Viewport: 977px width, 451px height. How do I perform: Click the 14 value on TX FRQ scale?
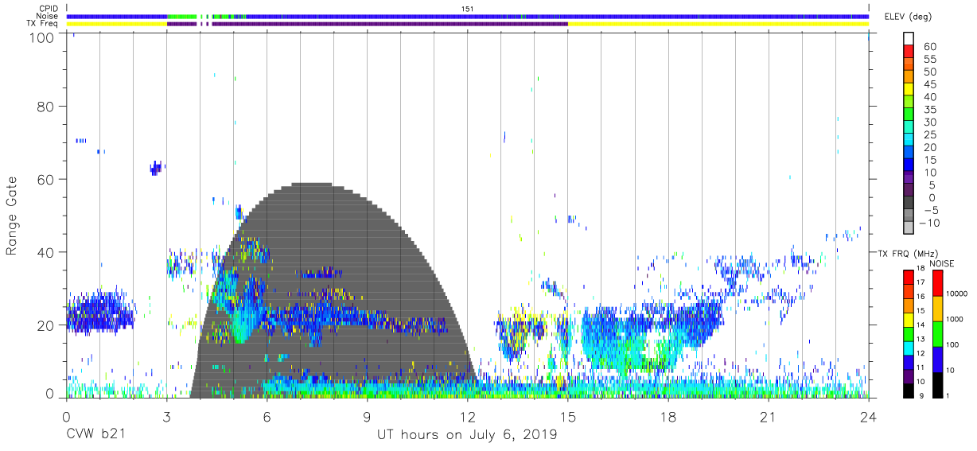pyautogui.click(x=920, y=325)
